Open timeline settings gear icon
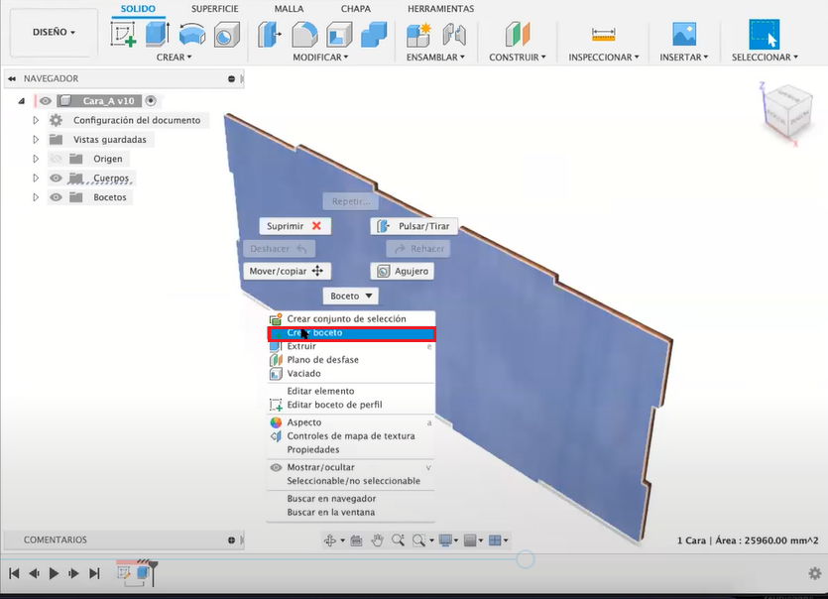Screen dimensions: 828x599 point(815,573)
